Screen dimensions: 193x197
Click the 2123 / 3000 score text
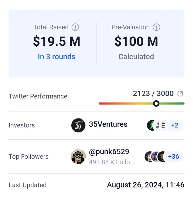click(153, 94)
